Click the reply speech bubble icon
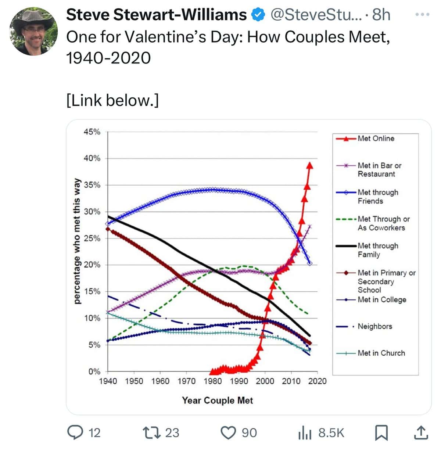Screen dimensions: 441x449 click(75, 432)
